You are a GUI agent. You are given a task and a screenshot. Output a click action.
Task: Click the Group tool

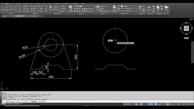click(140, 8)
